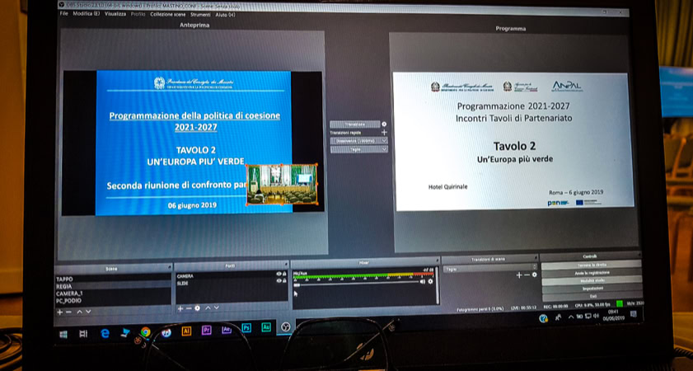Toggle lock icon for CAMERA source

(284, 274)
